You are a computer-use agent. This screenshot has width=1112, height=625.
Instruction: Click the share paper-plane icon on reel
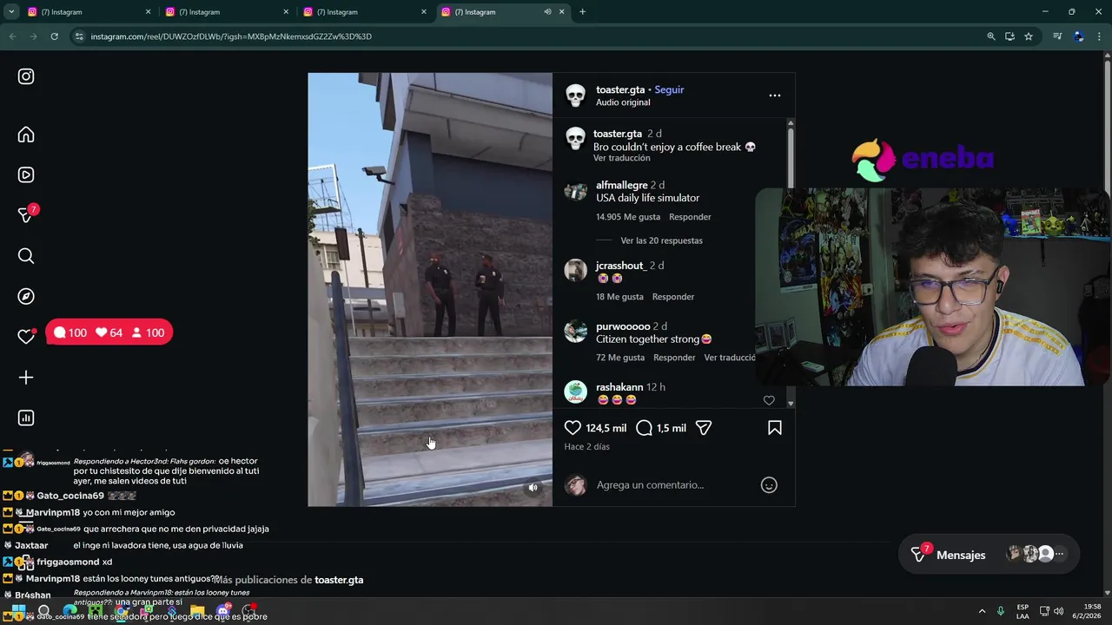tap(704, 428)
